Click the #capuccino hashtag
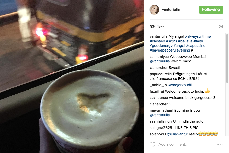 196,46
